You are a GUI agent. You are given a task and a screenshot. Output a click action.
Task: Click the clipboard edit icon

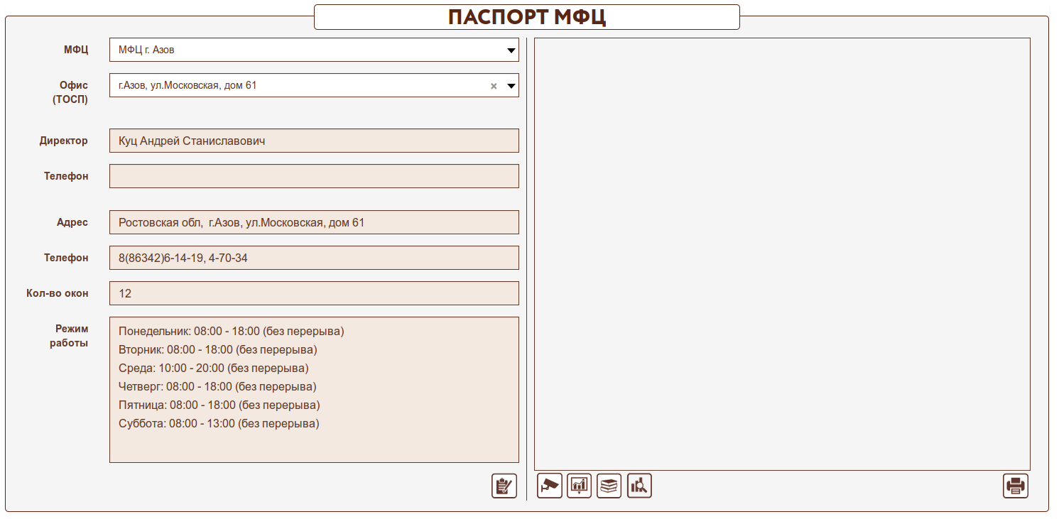(x=504, y=486)
